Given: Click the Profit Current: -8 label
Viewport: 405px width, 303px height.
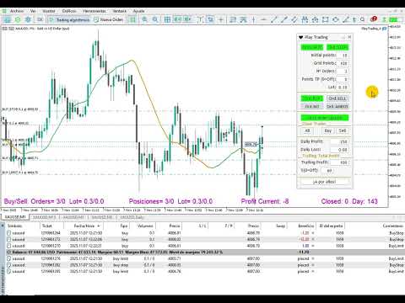Looking at the screenshot, I should pyautogui.click(x=265, y=201).
